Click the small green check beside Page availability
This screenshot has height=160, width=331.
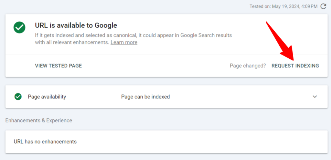click(18, 96)
